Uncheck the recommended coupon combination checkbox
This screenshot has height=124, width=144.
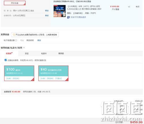click(x=5, y=60)
